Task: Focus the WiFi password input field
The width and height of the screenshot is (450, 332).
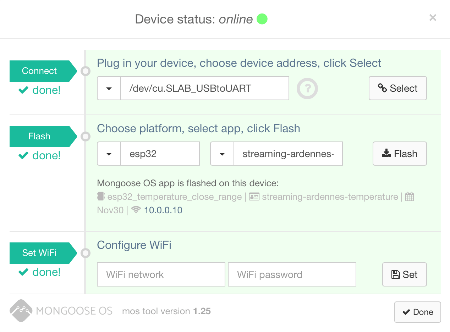Action: (x=292, y=274)
